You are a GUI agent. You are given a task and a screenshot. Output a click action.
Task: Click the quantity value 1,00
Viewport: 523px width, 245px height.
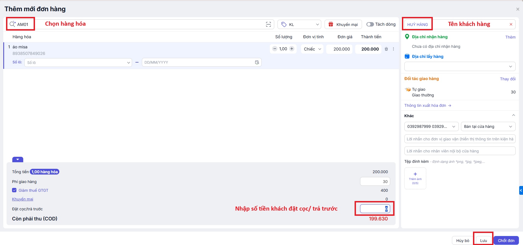pyautogui.click(x=283, y=49)
